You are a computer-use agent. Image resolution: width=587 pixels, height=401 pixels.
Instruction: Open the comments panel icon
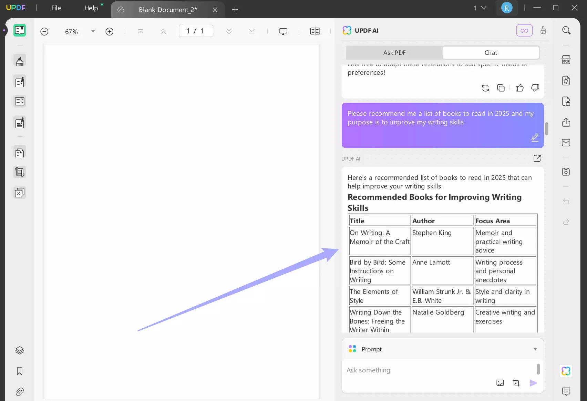pos(566,391)
